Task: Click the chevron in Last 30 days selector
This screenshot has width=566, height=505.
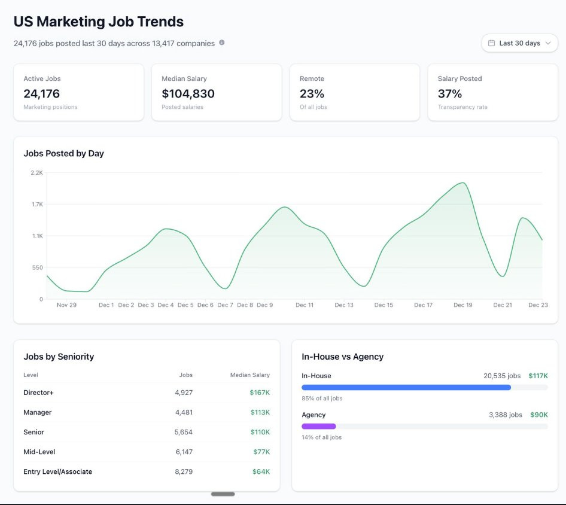Action: pos(548,43)
